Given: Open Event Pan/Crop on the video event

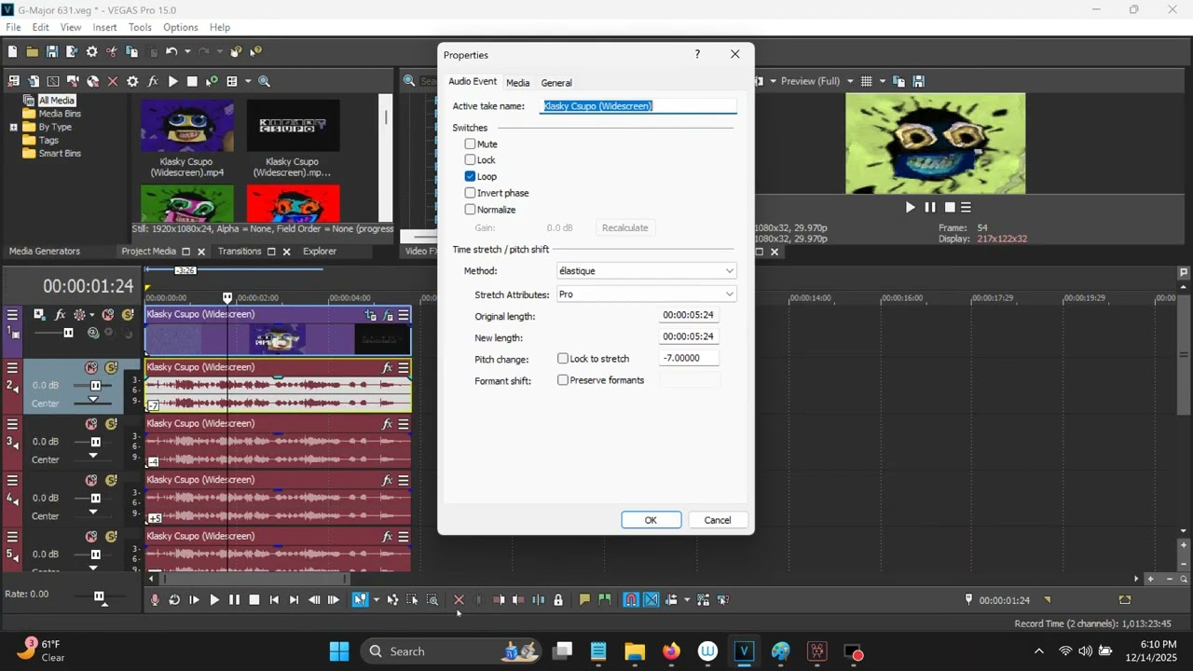Looking at the screenshot, I should (370, 315).
